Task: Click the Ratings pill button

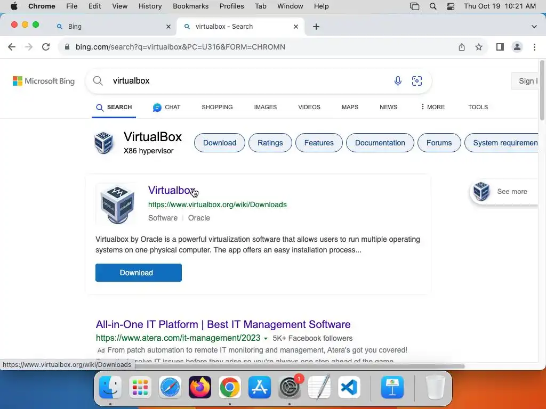Action: tap(270, 143)
